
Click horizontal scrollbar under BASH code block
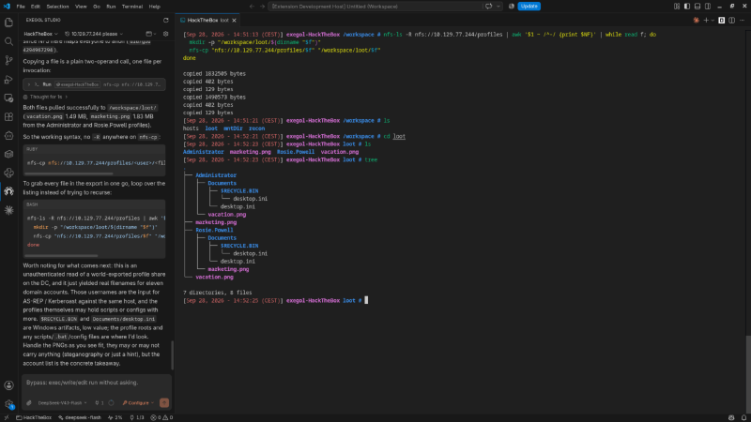click(x=61, y=255)
